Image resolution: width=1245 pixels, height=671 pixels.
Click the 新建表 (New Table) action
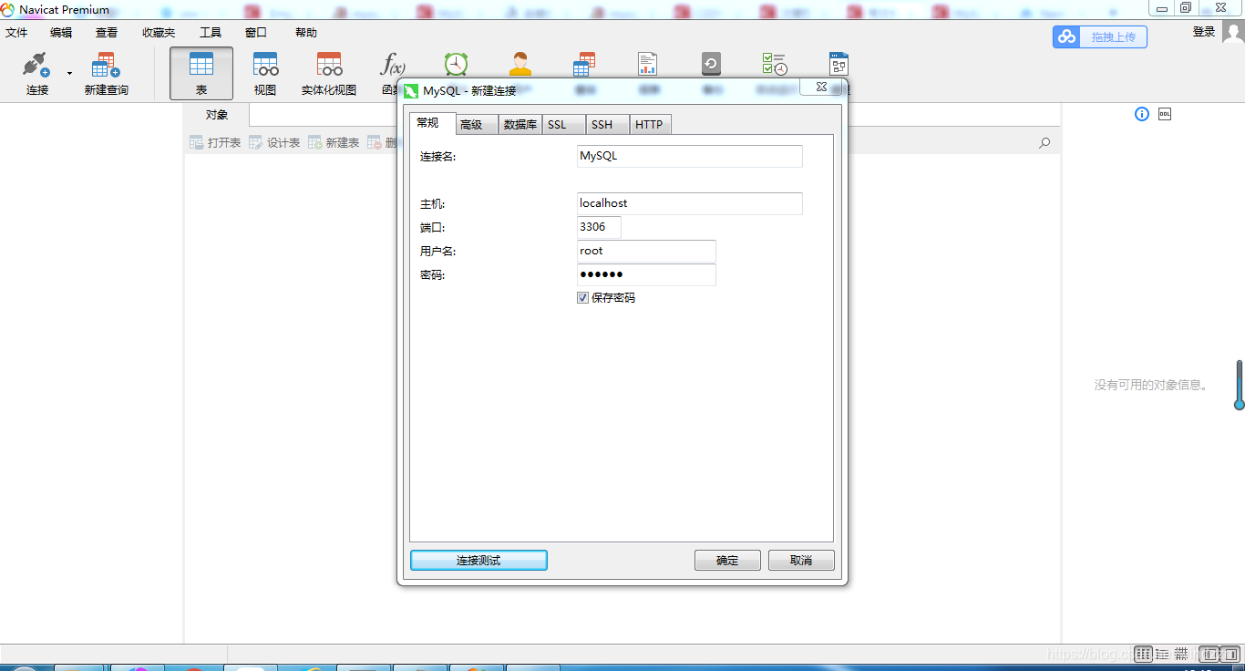334,143
